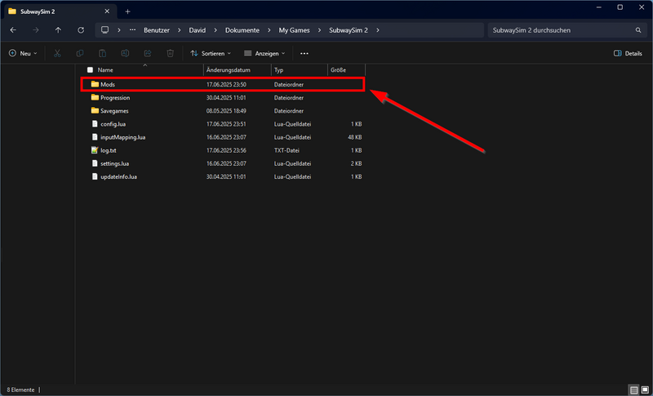The width and height of the screenshot is (653, 396).
Task: Select the inputMapping.lua file
Action: point(123,137)
